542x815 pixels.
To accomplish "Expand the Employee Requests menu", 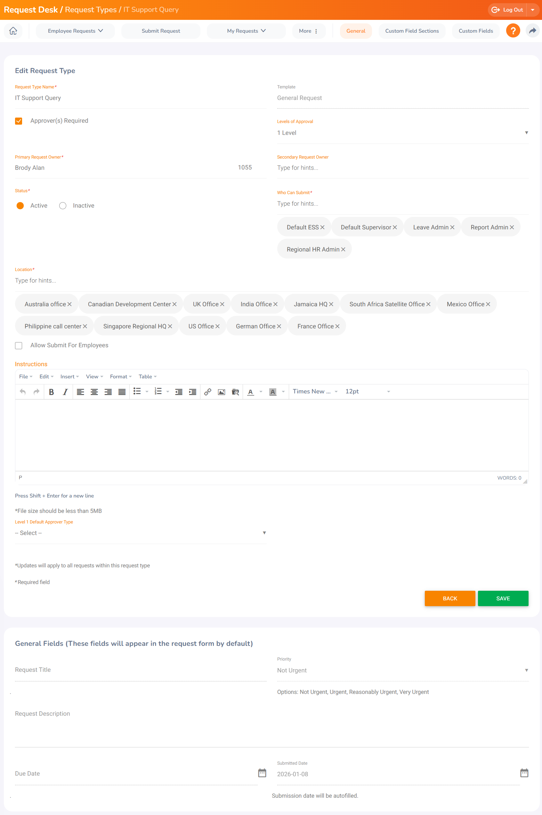I will (75, 31).
